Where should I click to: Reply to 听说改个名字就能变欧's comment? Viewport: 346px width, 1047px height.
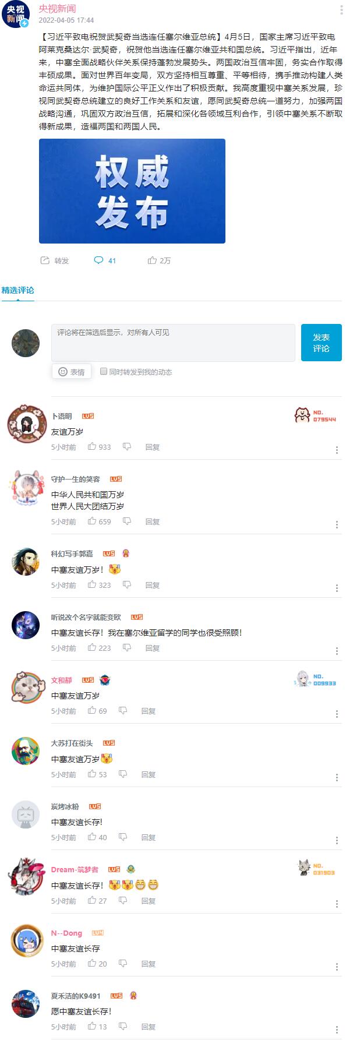click(x=152, y=648)
